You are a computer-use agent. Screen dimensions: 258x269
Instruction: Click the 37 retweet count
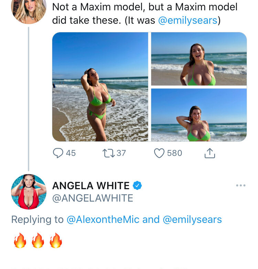click(121, 153)
